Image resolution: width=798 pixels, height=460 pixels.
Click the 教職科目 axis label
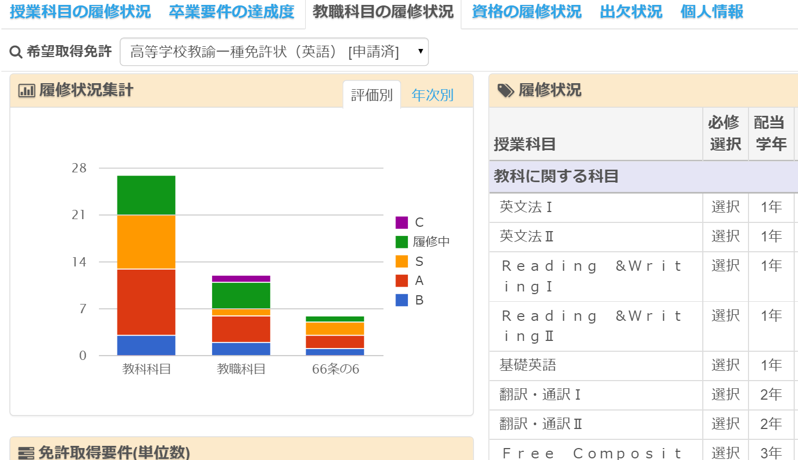click(x=241, y=369)
